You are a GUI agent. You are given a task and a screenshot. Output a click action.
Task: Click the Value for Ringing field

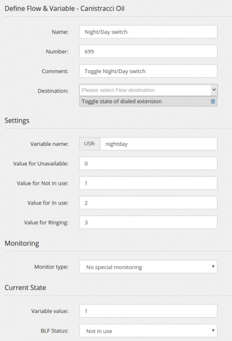pos(148,222)
